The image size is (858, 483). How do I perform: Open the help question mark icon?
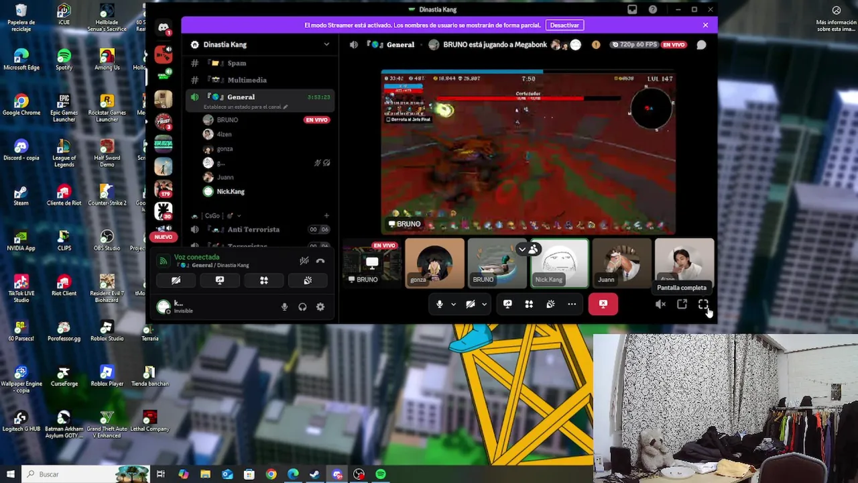[x=653, y=9]
